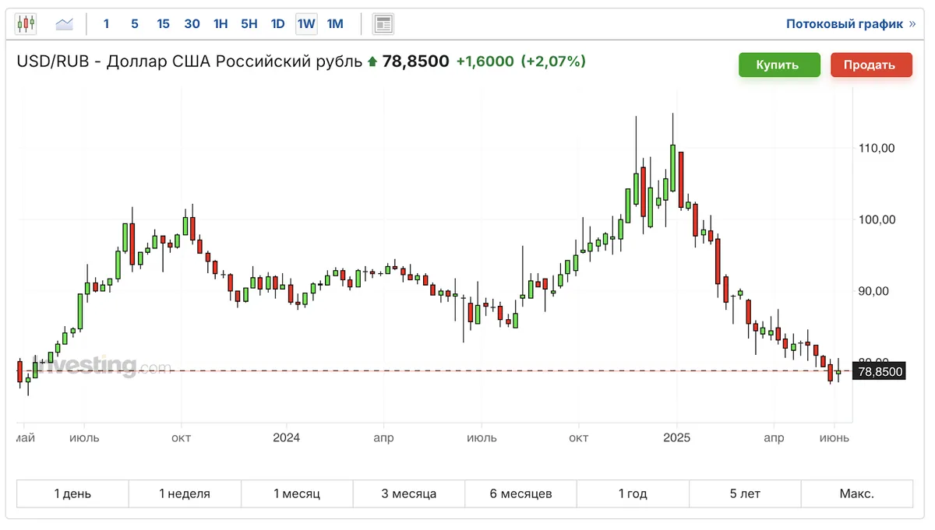This screenshot has width=935, height=530.
Task: Click the red Продать button
Action: point(871,65)
